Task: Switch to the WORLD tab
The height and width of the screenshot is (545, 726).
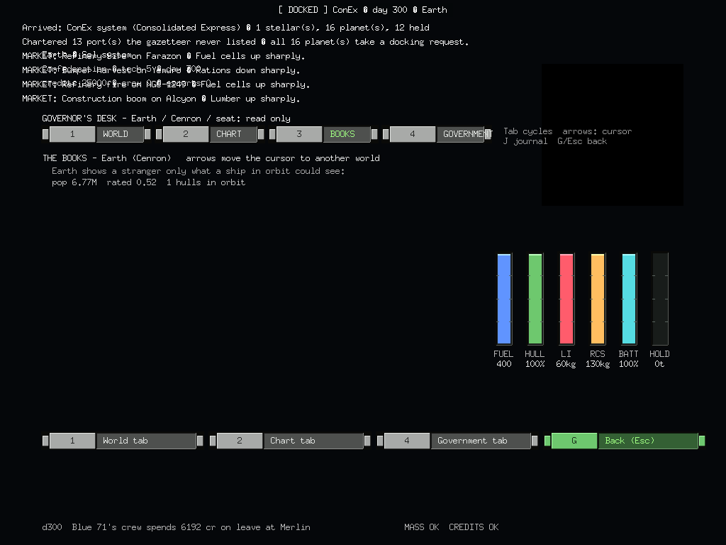Action: (96, 134)
